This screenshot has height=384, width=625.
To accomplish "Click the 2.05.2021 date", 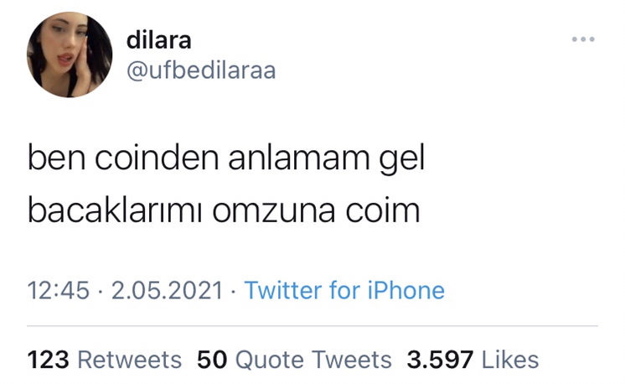I will (167, 290).
